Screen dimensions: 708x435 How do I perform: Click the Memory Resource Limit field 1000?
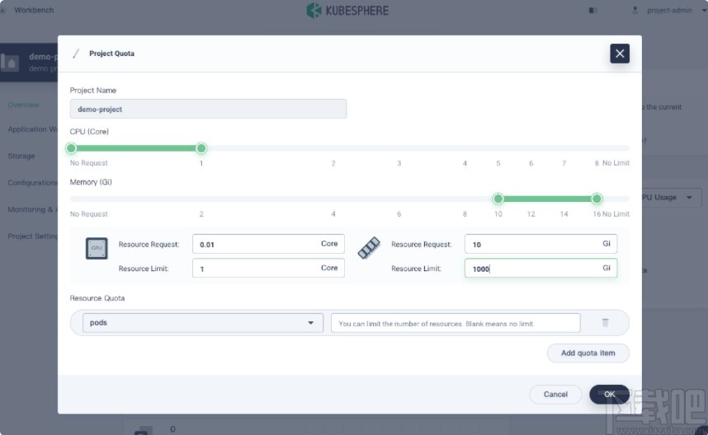(540, 269)
